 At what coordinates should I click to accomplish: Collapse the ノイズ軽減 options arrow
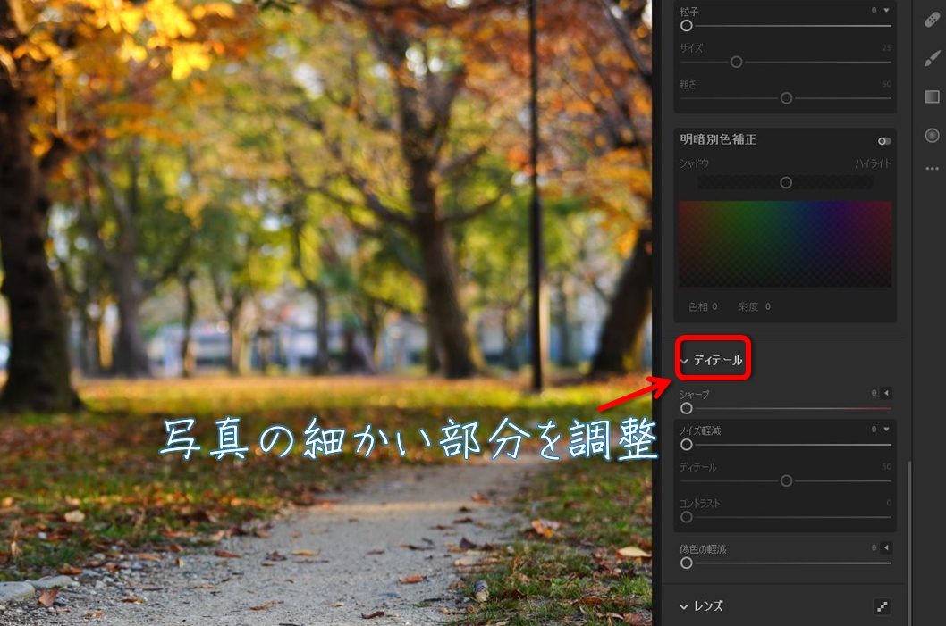point(886,430)
